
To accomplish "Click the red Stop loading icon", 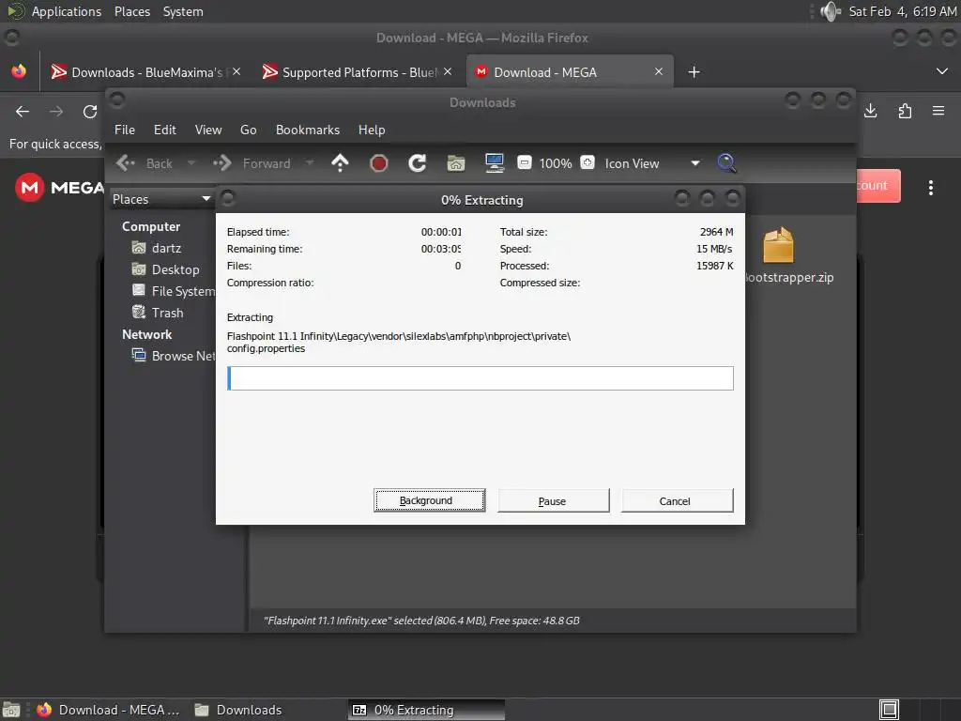I will (379, 163).
